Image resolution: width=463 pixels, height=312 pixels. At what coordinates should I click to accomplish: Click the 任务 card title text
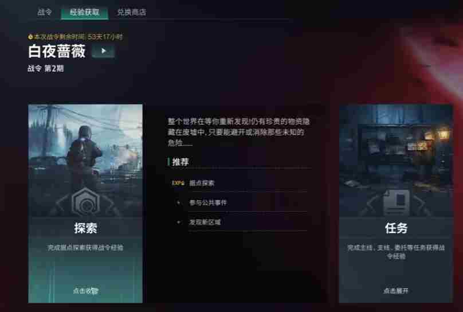coord(397,228)
